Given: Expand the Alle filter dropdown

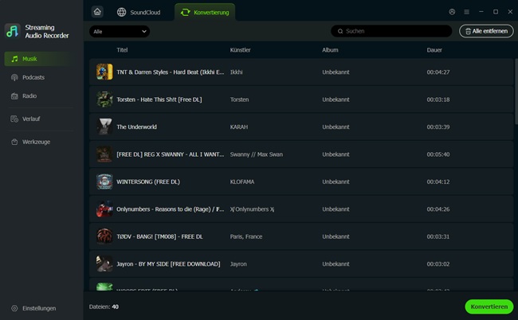Looking at the screenshot, I should [x=120, y=31].
